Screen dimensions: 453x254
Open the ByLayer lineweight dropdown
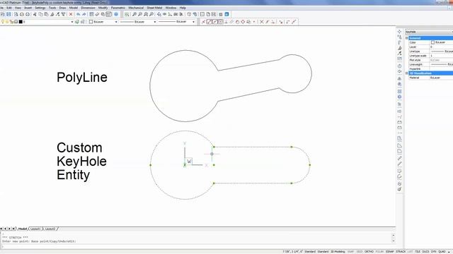pyautogui.click(x=193, y=22)
